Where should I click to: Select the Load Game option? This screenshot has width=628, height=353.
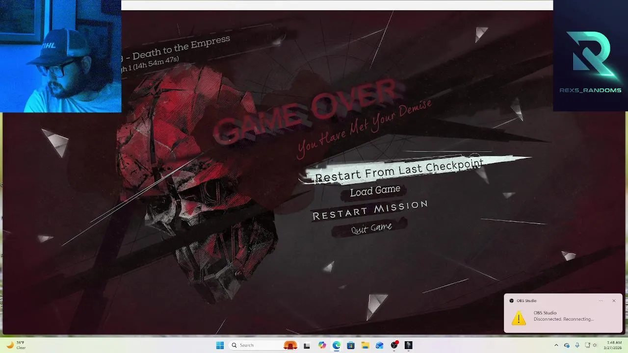tap(375, 191)
